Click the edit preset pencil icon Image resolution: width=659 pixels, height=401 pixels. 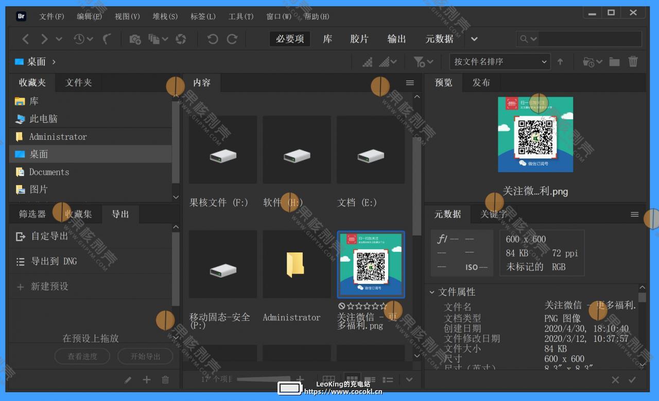pos(128,380)
